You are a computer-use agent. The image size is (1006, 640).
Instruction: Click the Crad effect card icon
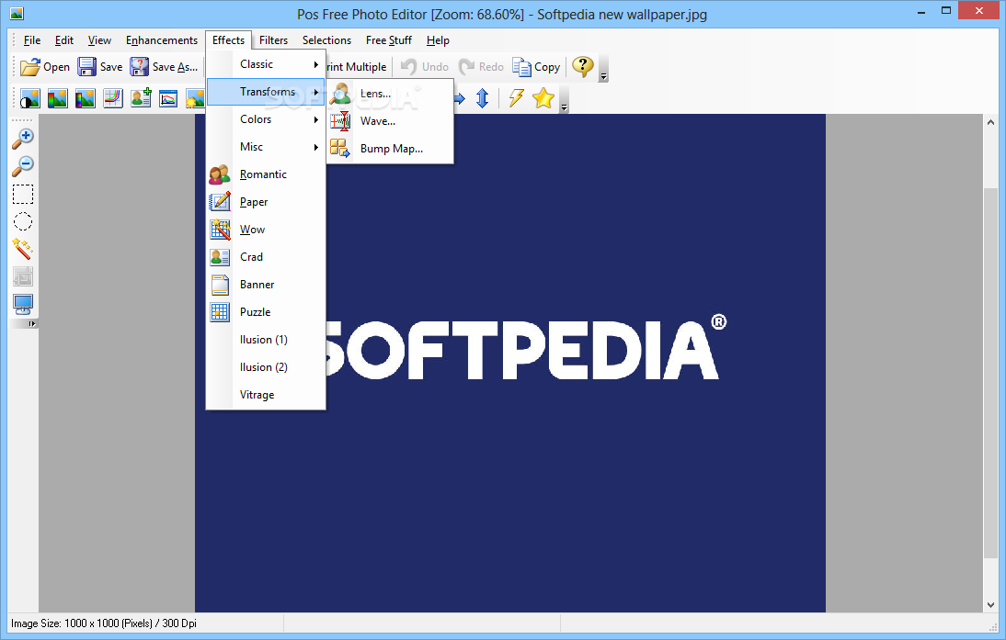pyautogui.click(x=220, y=257)
